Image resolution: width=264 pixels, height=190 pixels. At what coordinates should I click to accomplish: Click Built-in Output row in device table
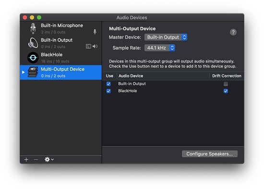pyautogui.click(x=173, y=84)
